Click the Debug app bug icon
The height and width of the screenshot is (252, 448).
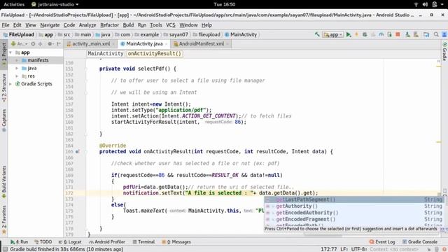point(365,34)
